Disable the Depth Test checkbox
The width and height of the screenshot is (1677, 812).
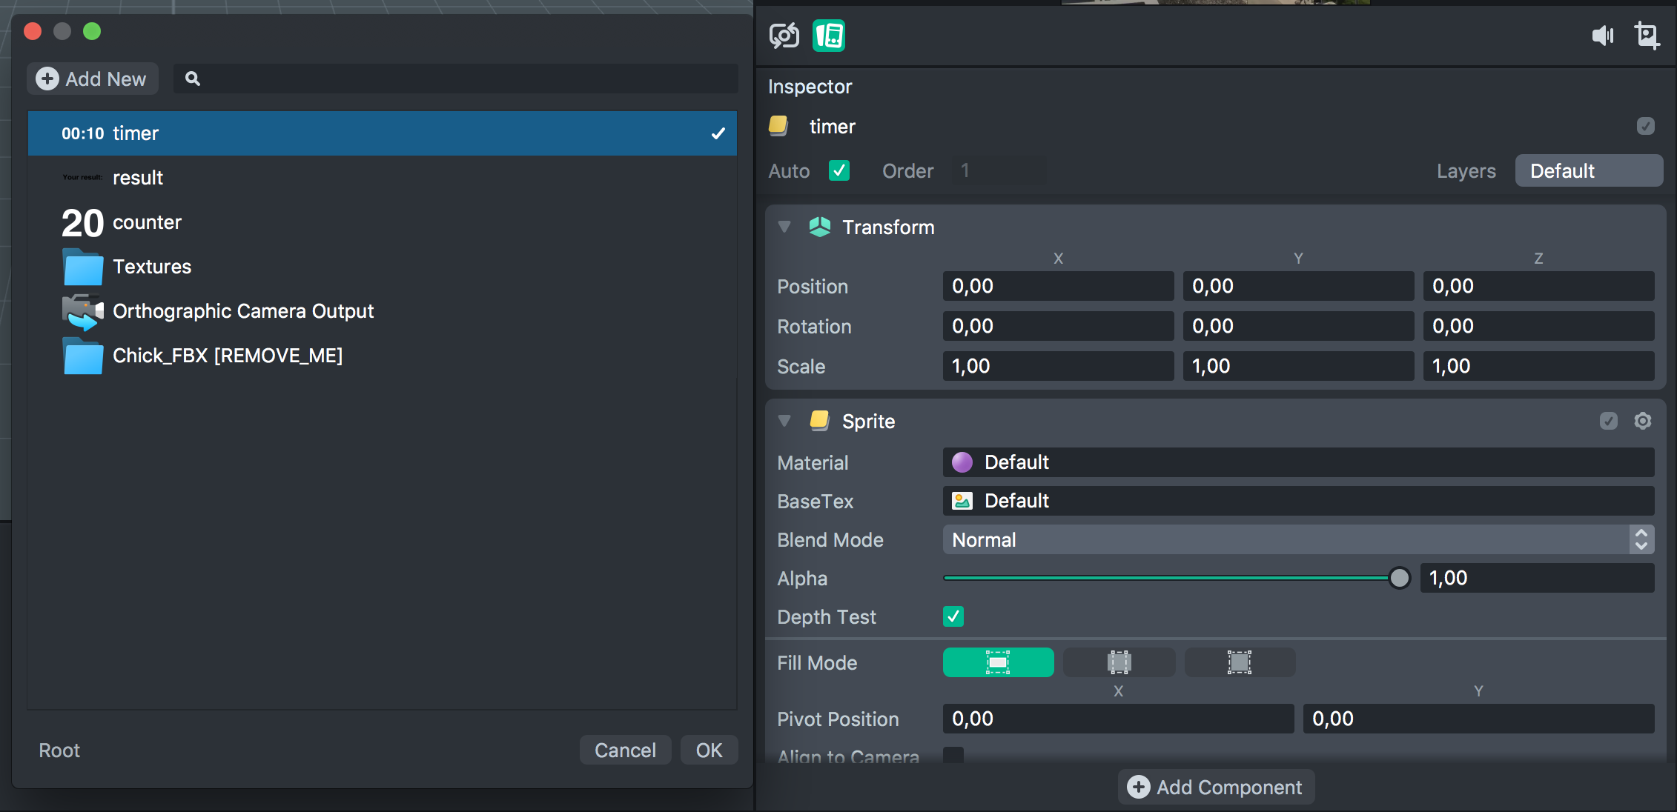pos(953,616)
